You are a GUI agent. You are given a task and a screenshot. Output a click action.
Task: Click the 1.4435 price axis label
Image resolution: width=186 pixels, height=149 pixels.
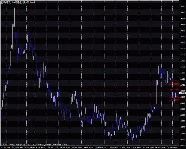click(x=182, y=25)
